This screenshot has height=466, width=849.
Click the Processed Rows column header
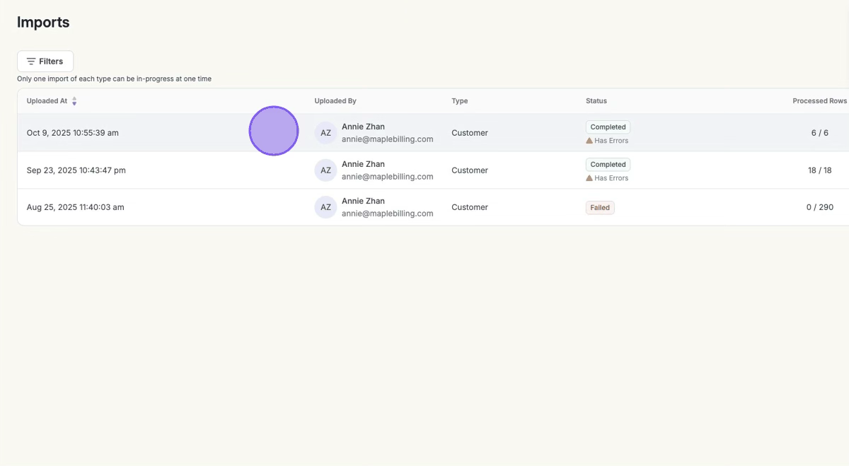(x=819, y=101)
